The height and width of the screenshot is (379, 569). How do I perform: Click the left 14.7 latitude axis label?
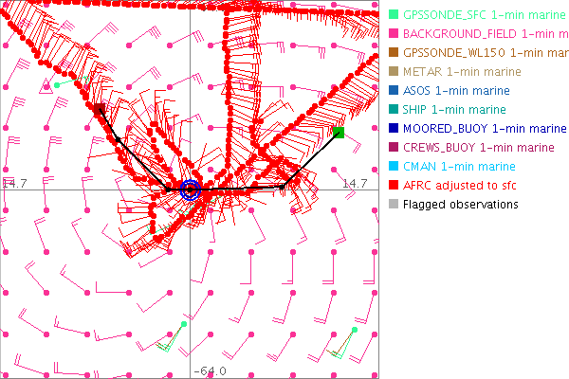click(14, 182)
